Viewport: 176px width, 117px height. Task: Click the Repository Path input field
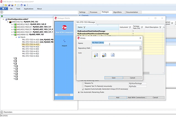116,48
